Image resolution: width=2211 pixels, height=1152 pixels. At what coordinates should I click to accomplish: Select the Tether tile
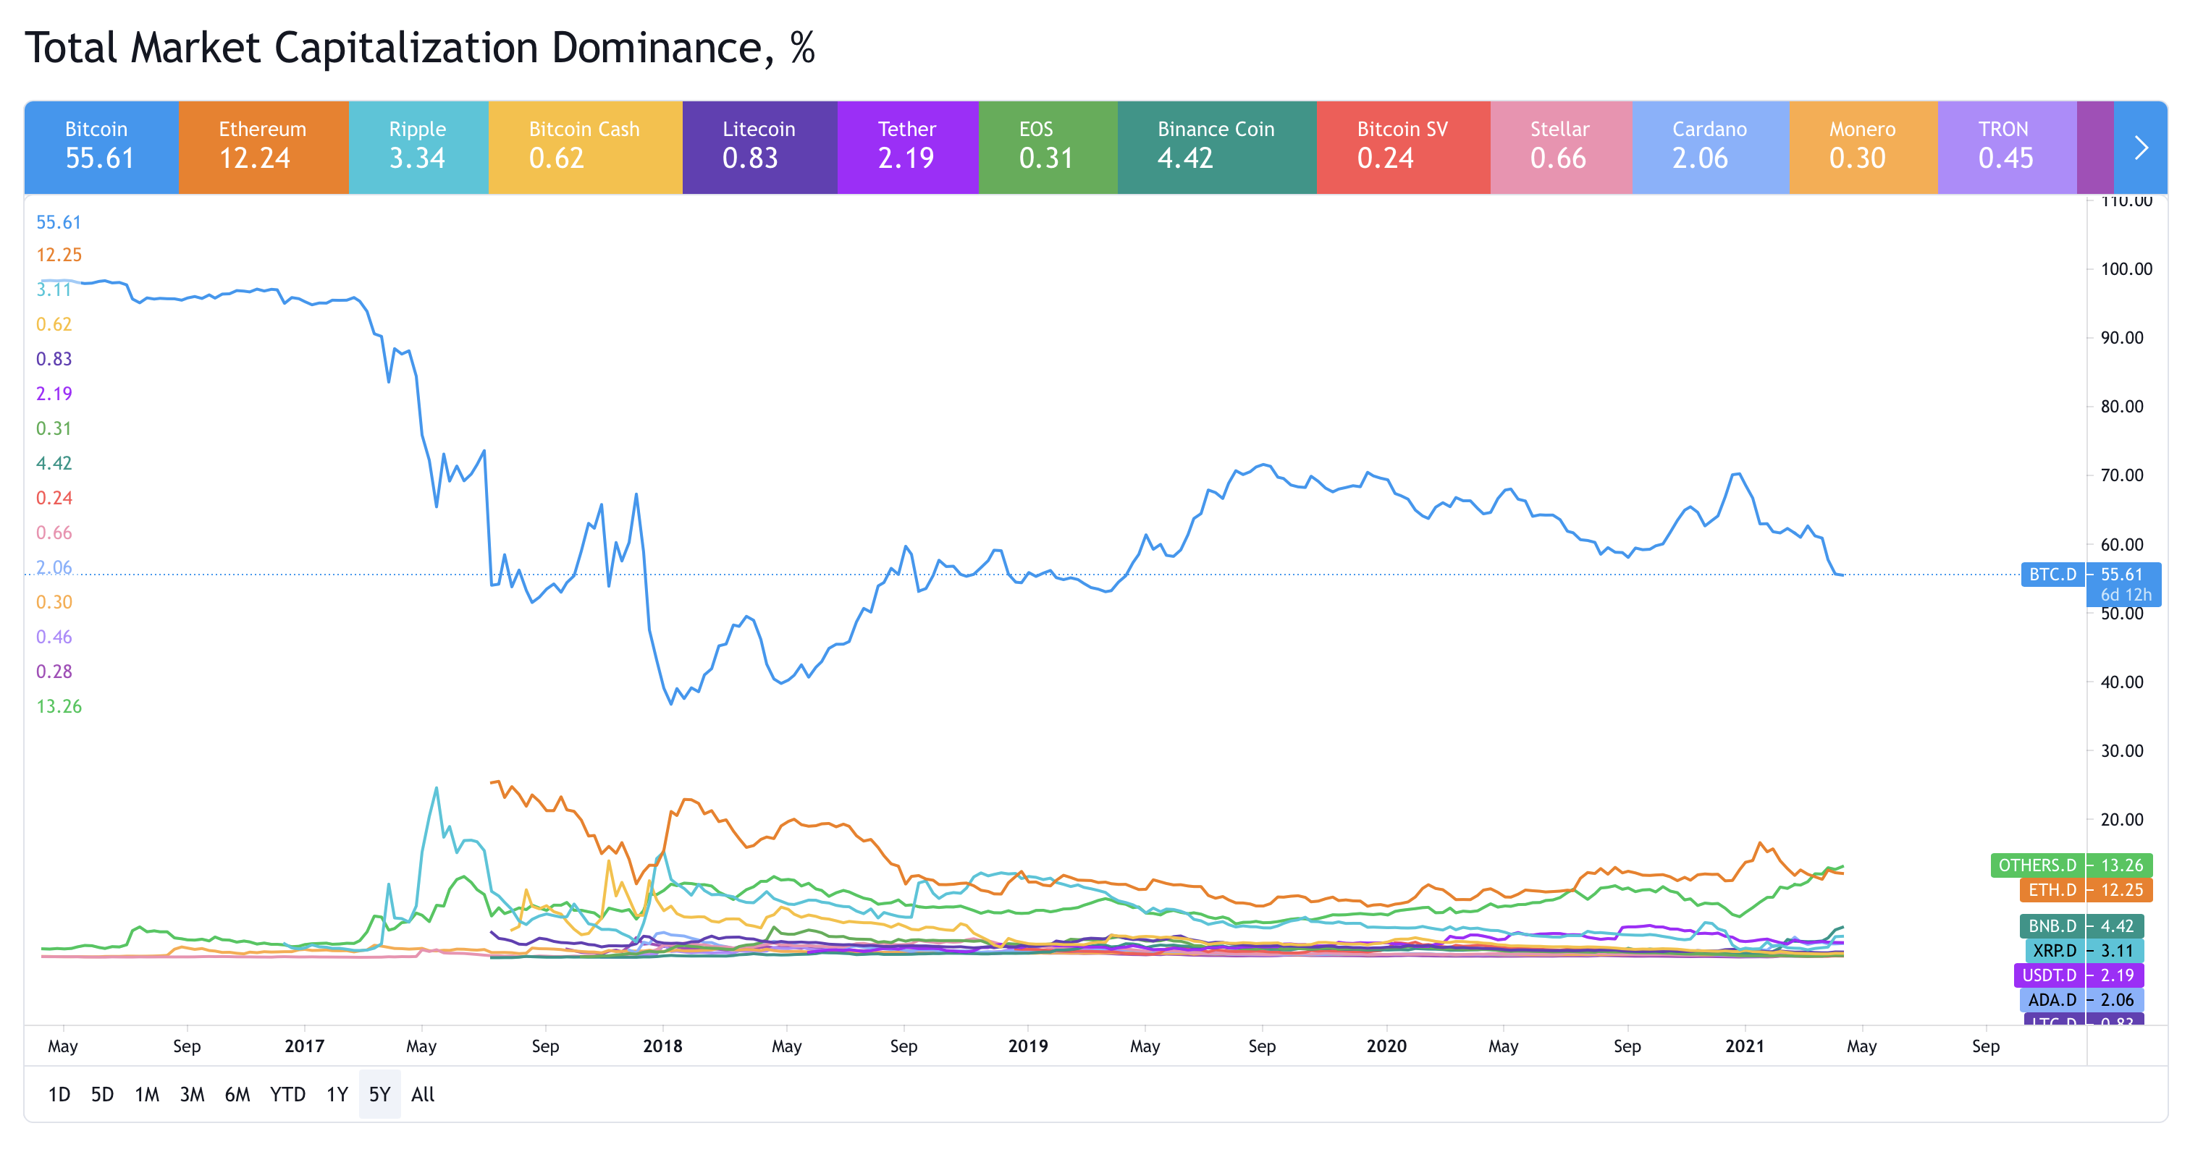point(907,148)
